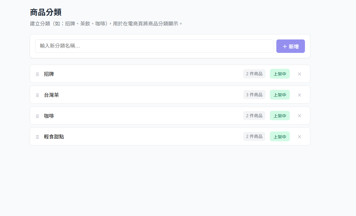The image size is (356, 216).
Task: Delete the 招牌 category with X
Action: pos(299,74)
